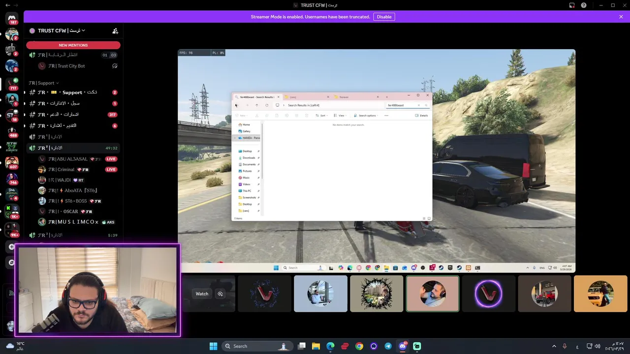Open the Windows Start menu
The width and height of the screenshot is (630, 354).
tap(213, 346)
